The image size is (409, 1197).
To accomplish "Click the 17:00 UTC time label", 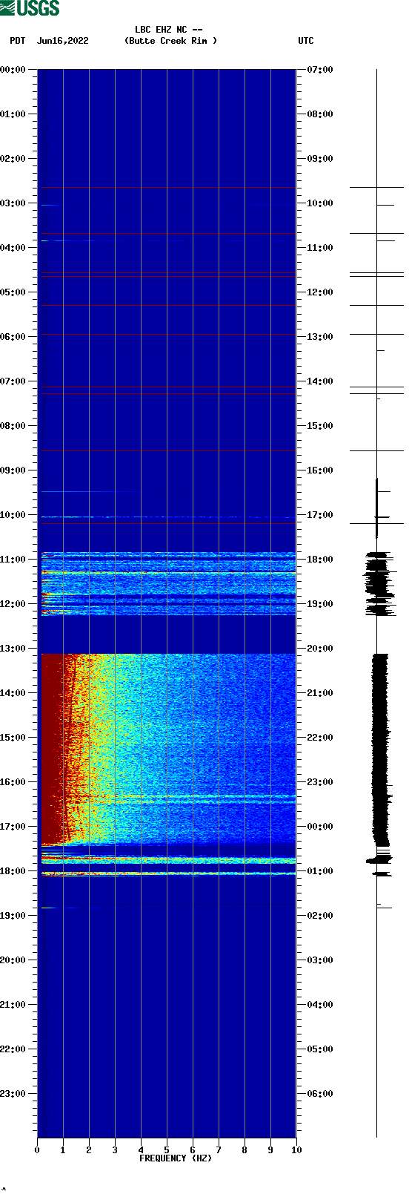I will 320,515.
